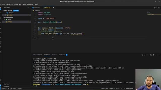Screen dimensions: 161x90
Task: Click the unsaved dot on bot.py tab
Action: (54, 8)
